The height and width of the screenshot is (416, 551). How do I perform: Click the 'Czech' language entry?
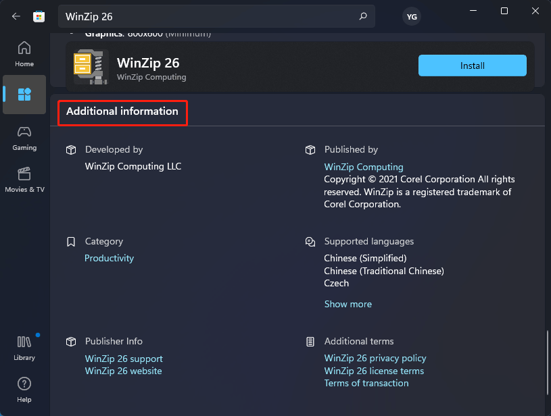click(x=336, y=283)
